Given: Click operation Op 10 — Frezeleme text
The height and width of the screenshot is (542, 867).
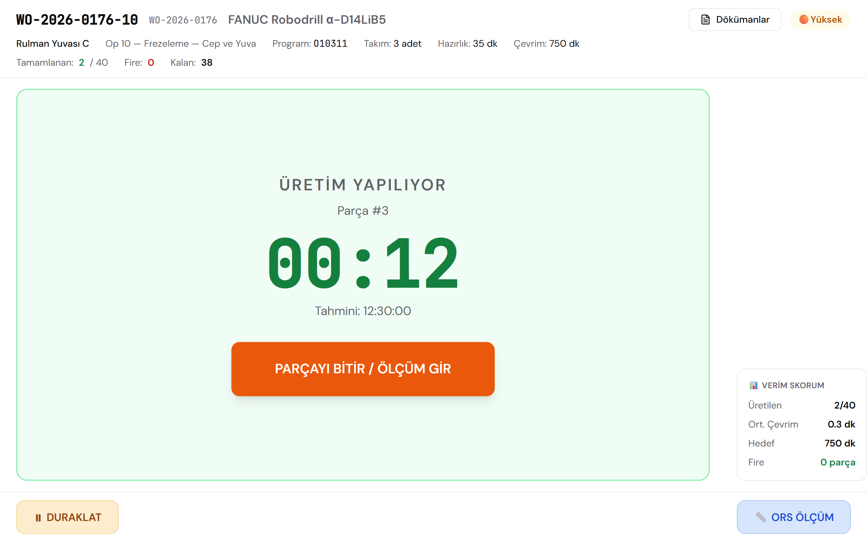Looking at the screenshot, I should 181,43.
